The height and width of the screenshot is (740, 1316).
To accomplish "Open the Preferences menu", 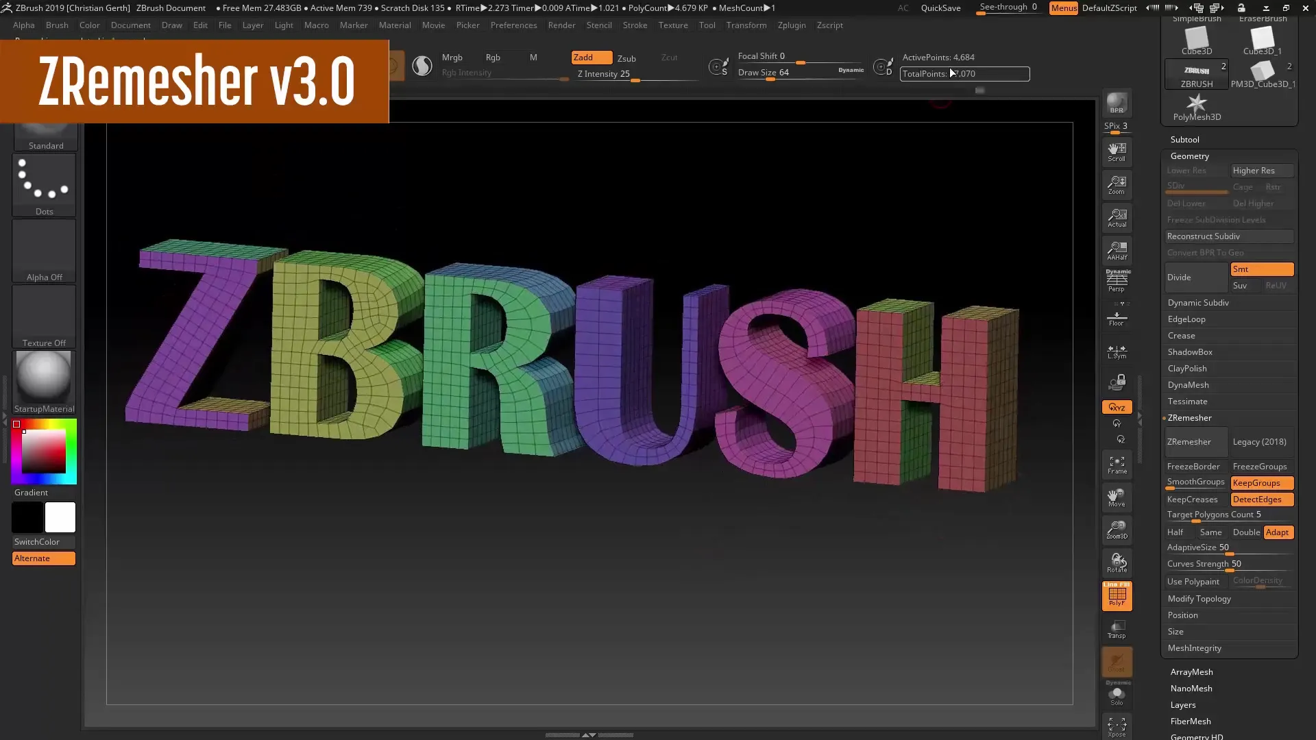I will coord(513,25).
